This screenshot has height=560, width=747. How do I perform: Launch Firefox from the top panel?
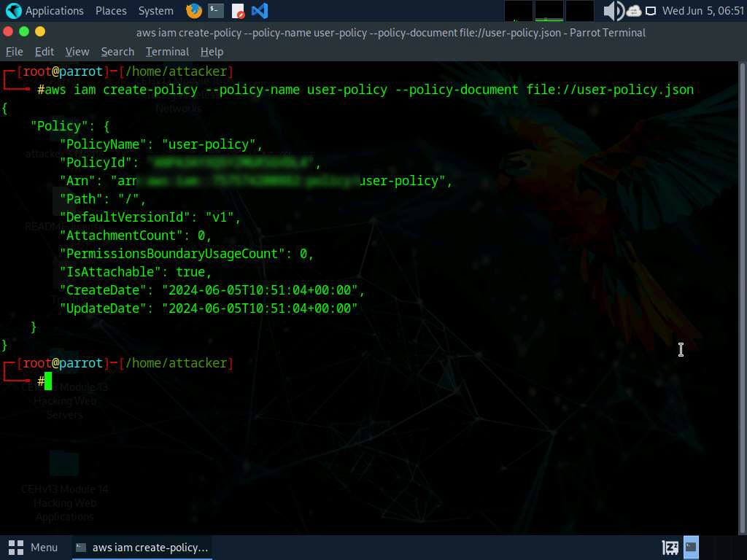coord(194,11)
